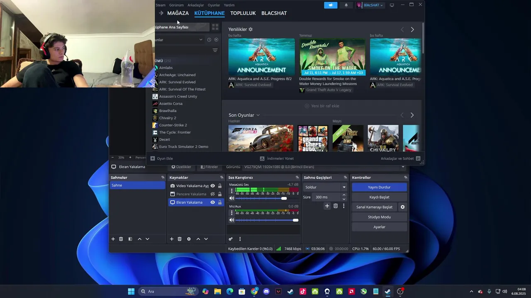This screenshot has height=298, width=531.
Task: Unlock Video Yakalama Aygıtı source
Action: pyautogui.click(x=220, y=186)
